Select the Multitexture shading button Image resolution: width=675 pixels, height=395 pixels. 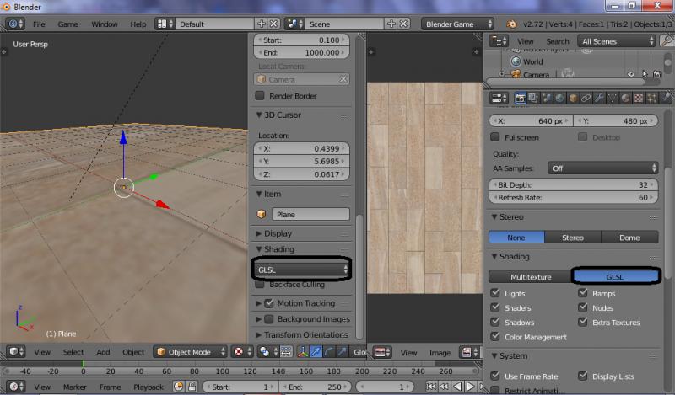click(x=531, y=277)
